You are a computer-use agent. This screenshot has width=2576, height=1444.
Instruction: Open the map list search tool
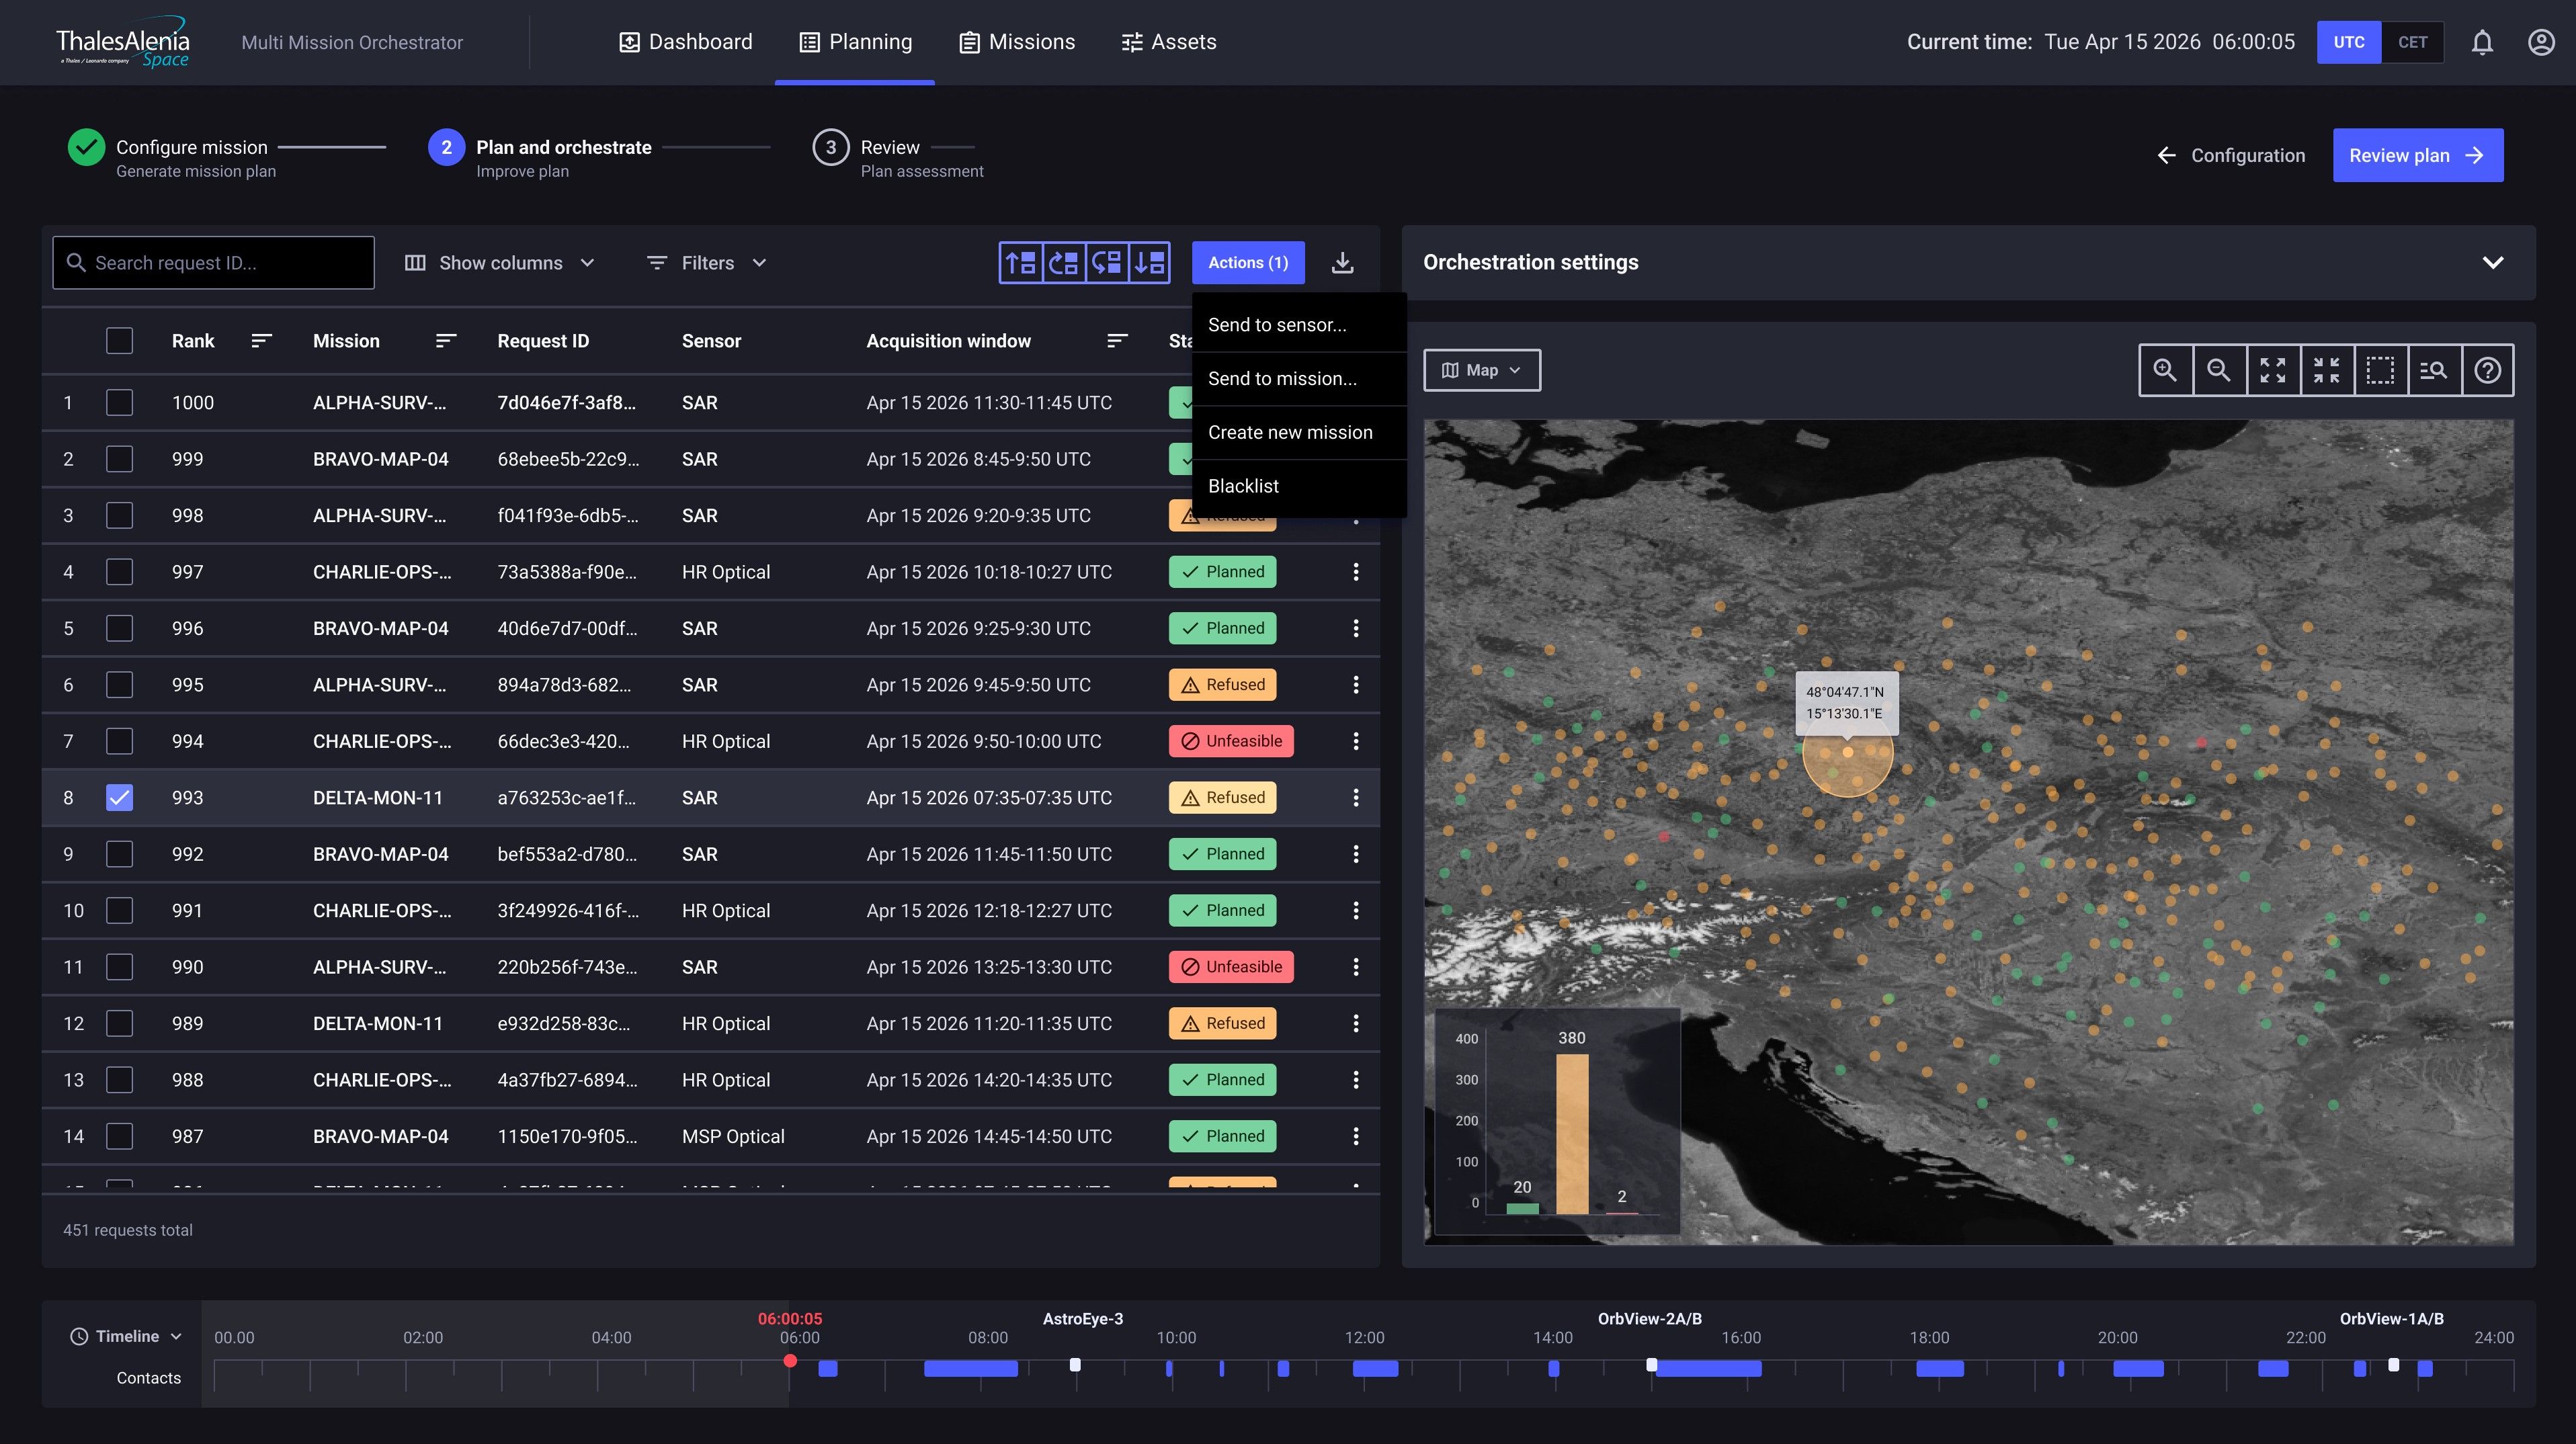2434,370
